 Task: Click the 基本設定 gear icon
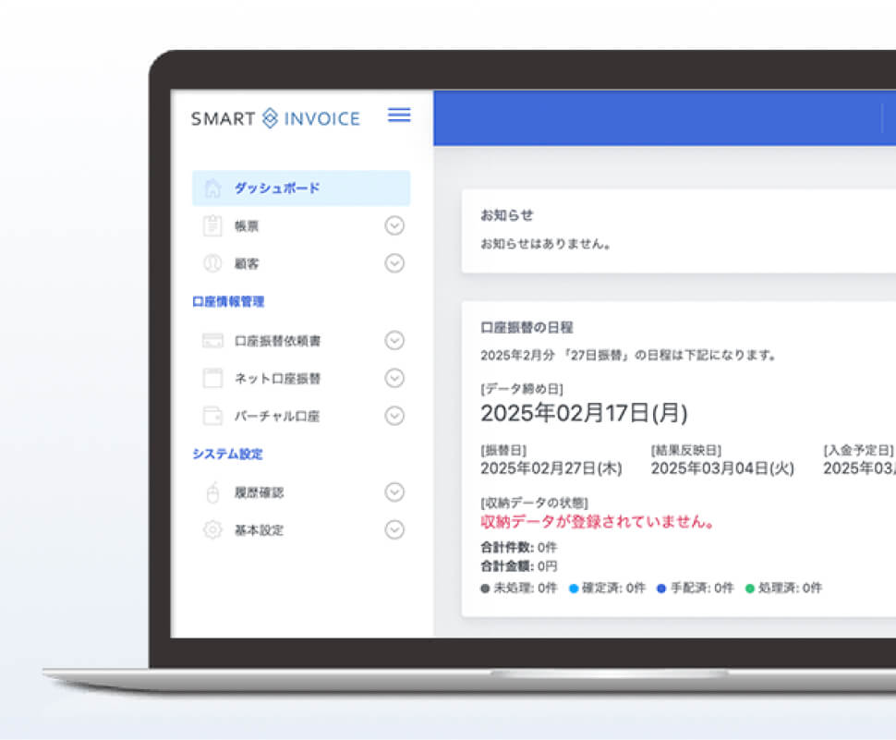tap(212, 530)
